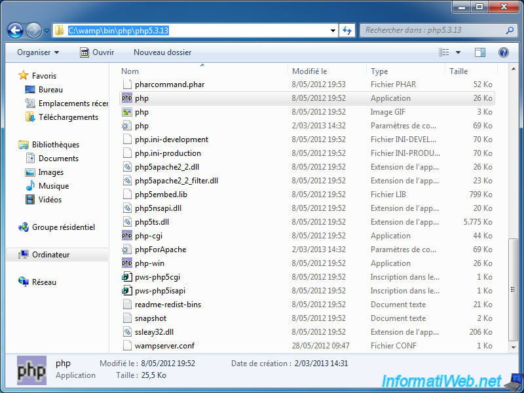This screenshot has height=393, width=524.
Task: Click the php-cgi application icon
Action: (127, 236)
